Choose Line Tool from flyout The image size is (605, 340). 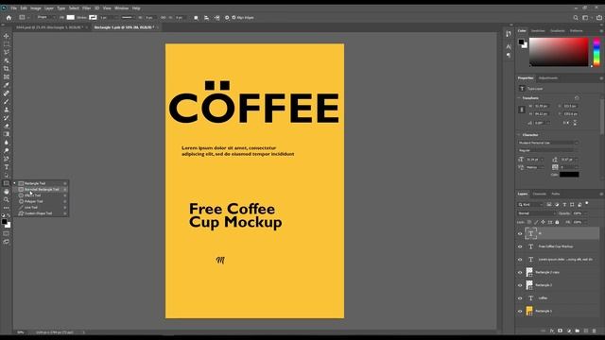[42, 208]
